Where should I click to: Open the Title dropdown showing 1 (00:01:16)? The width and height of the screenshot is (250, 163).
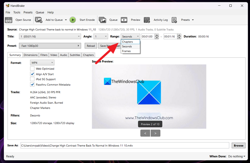point(50,36)
